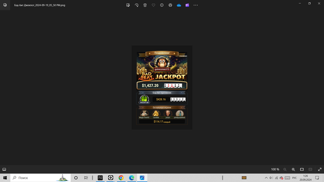Viewport: 324px width, 182px height.
Task: Open the See more three-dots menu
Action: (196, 5)
